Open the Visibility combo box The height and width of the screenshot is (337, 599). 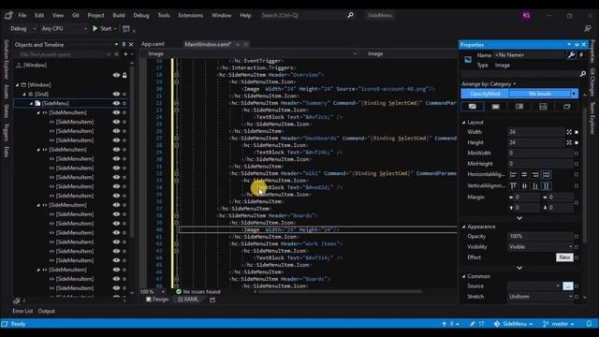[x=541, y=247]
